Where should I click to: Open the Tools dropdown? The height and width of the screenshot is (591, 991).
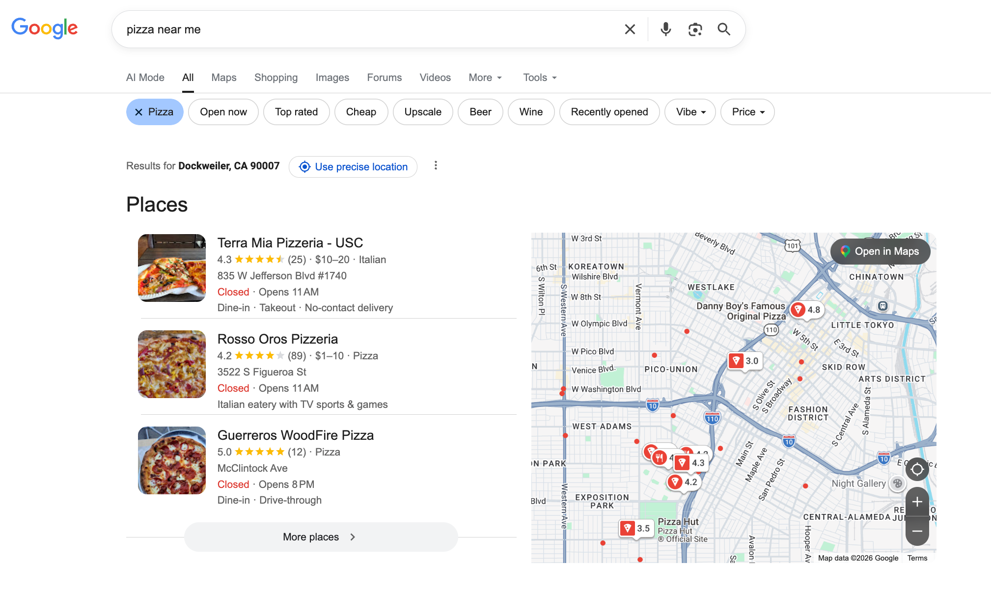coord(540,78)
